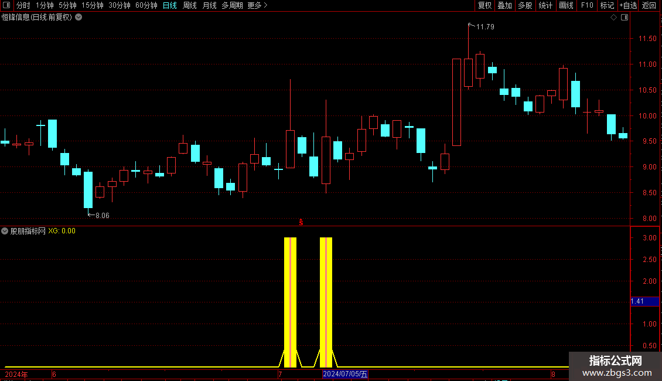Expand the 更多 periods menu
Screen dimensions: 662x381
257,5
